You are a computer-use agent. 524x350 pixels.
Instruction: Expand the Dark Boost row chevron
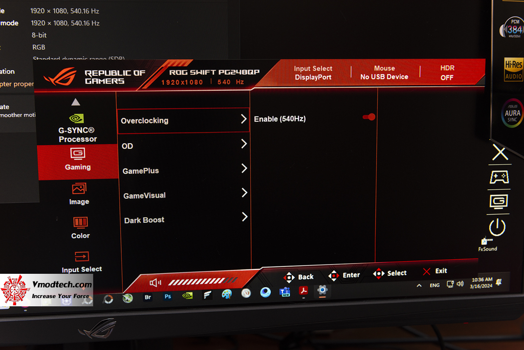click(x=245, y=217)
